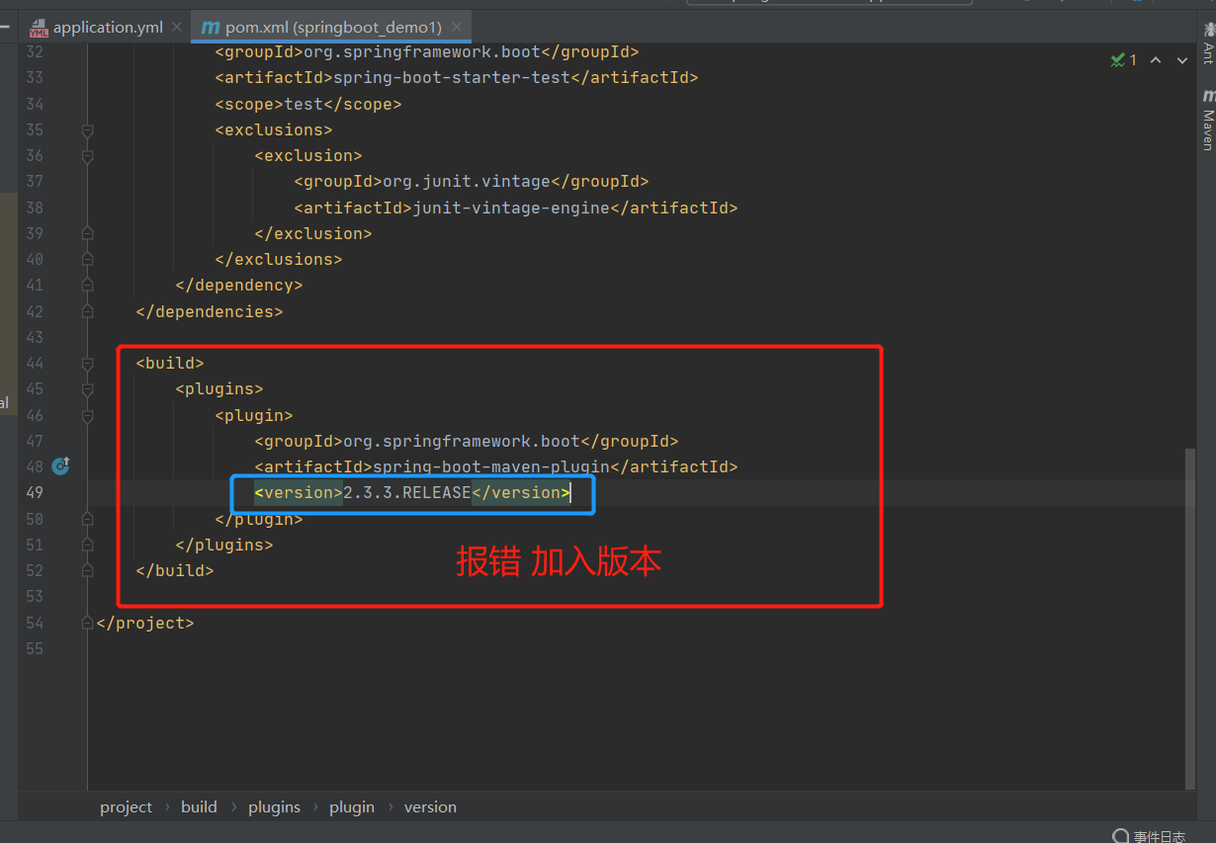The width and height of the screenshot is (1216, 843).
Task: Collapse fold marker at closing plugins line 51
Action: pyautogui.click(x=87, y=545)
